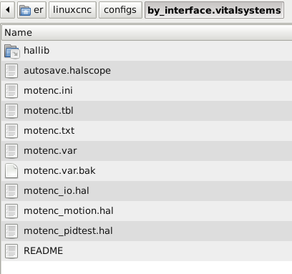Click the README file icon
The height and width of the screenshot is (274, 292).
pos(11,251)
